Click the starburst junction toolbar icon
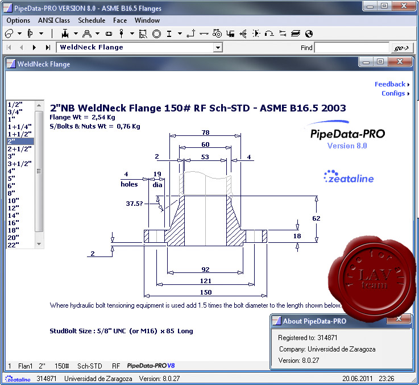This screenshot has height=385, width=419. click(256, 34)
